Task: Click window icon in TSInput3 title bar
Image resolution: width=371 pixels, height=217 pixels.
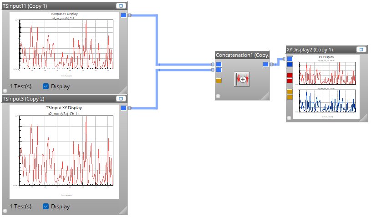Action: tap(120, 98)
